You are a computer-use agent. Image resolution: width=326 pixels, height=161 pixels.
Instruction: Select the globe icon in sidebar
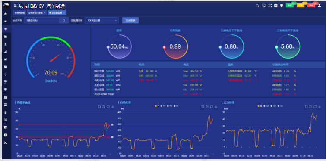coord(6,29)
